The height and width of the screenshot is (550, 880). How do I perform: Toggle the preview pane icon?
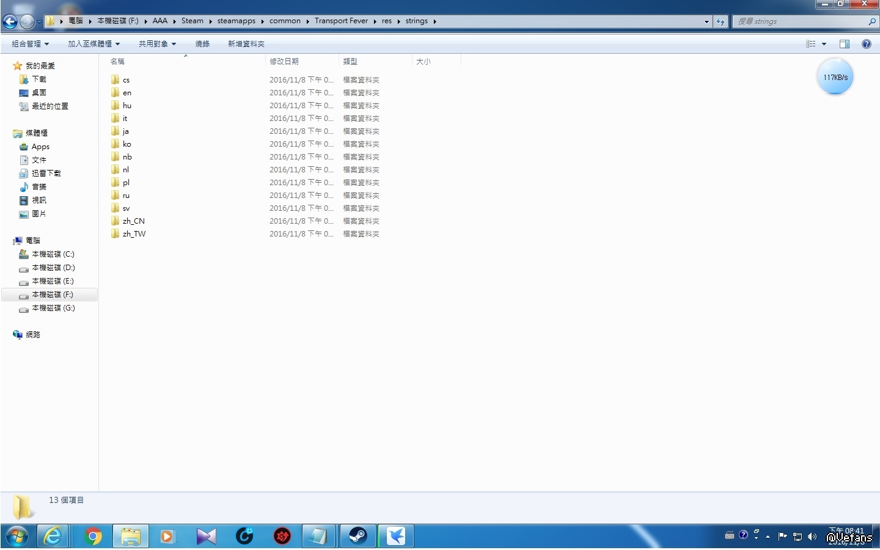pyautogui.click(x=845, y=44)
